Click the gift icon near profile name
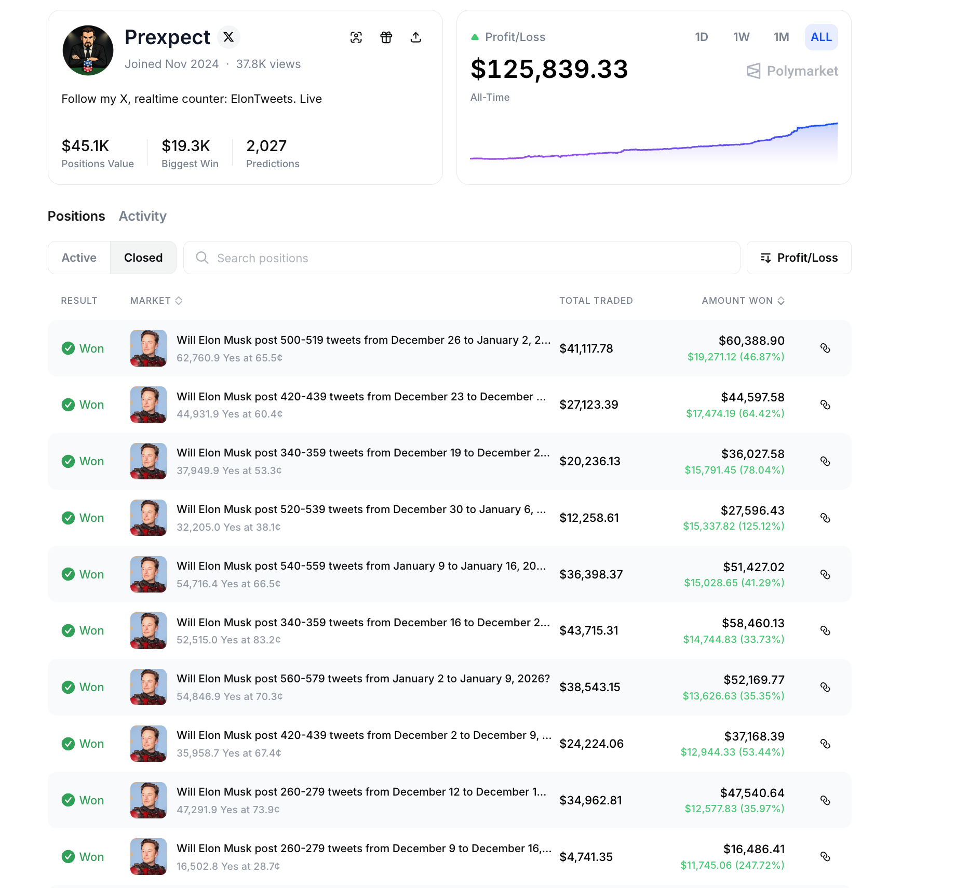This screenshot has height=888, width=969. 386,37
